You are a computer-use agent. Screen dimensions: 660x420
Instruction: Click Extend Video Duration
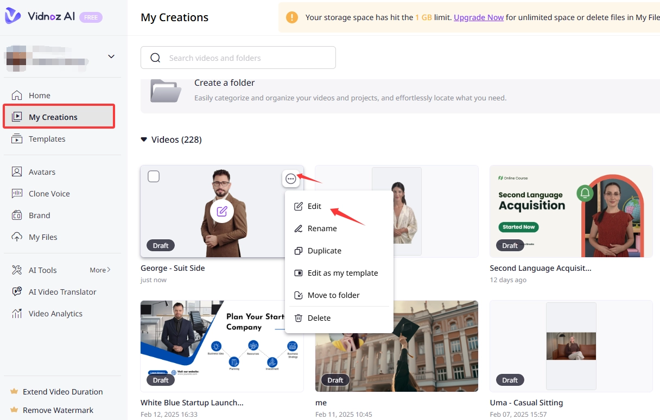62,392
